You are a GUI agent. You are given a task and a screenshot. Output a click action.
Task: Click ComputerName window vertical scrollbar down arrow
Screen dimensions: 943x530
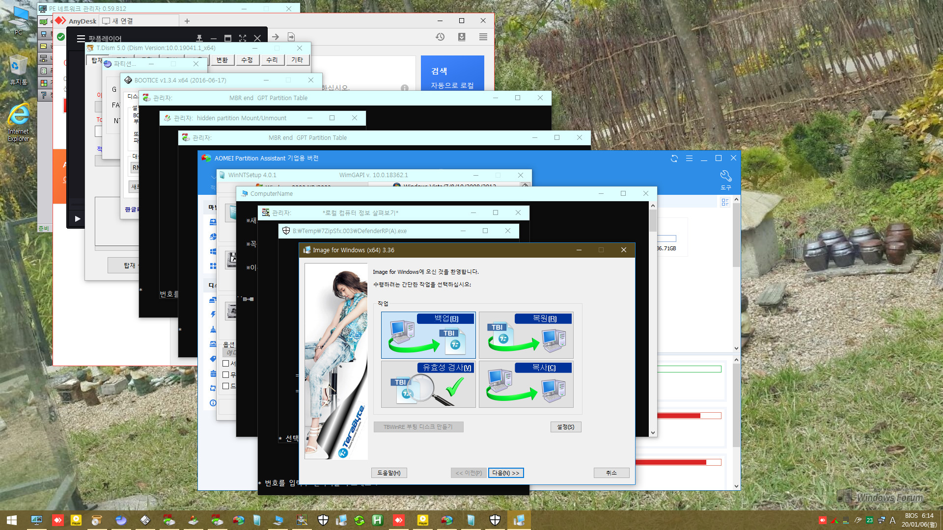click(x=653, y=432)
